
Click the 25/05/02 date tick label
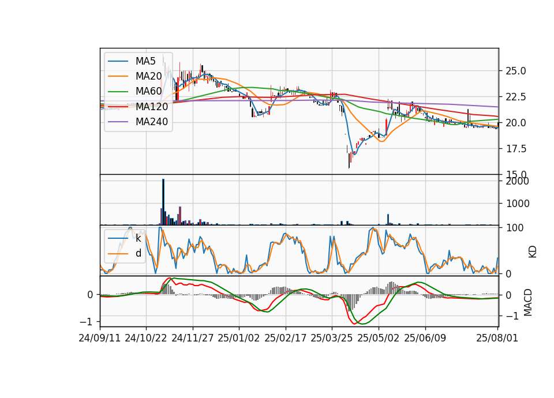pos(379,338)
